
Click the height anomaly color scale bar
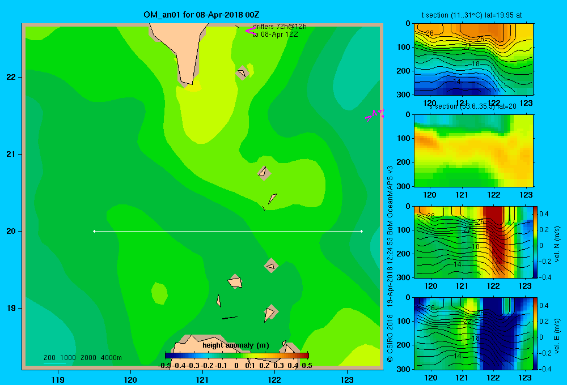237,356
